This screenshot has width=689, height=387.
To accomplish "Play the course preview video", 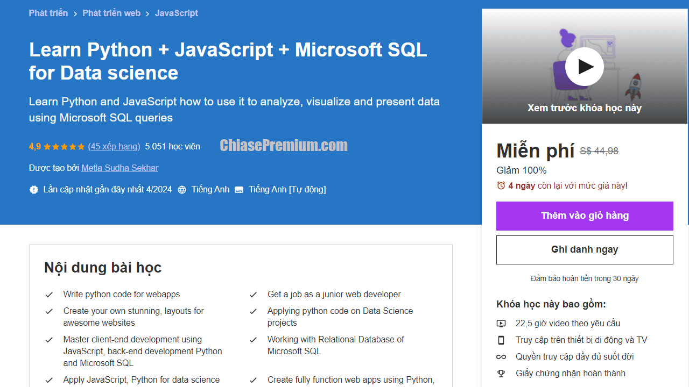I will pyautogui.click(x=585, y=67).
